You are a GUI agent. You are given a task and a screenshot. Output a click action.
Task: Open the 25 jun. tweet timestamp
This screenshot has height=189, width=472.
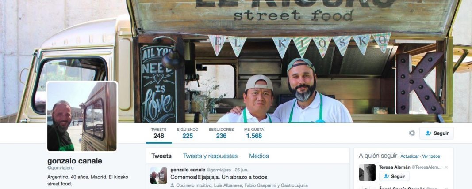pyautogui.click(x=242, y=170)
